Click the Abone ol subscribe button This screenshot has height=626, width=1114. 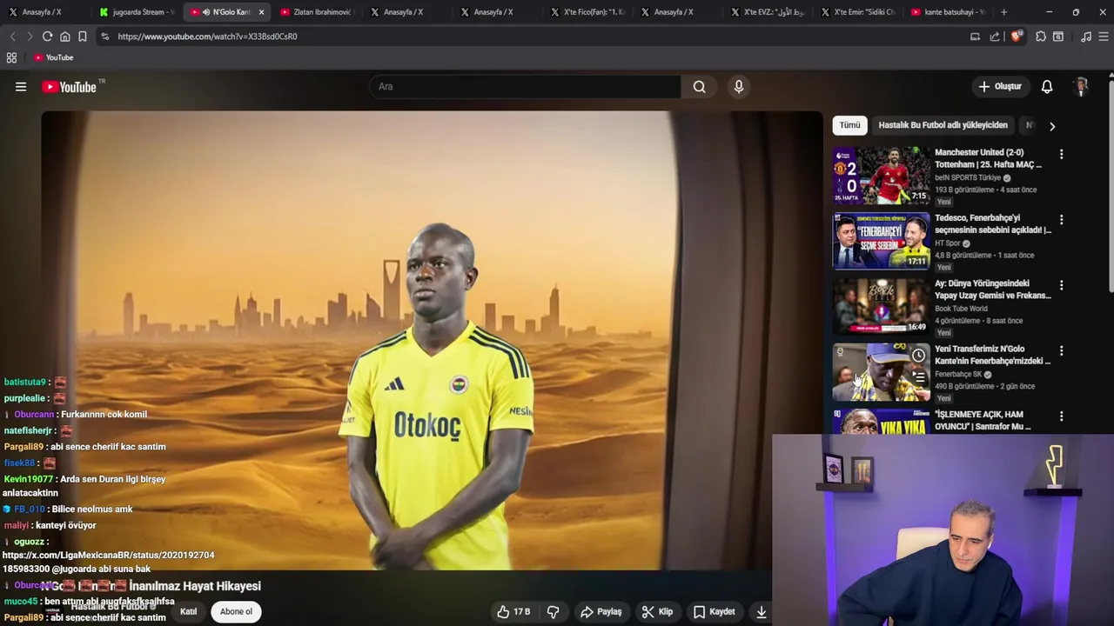pyautogui.click(x=236, y=612)
